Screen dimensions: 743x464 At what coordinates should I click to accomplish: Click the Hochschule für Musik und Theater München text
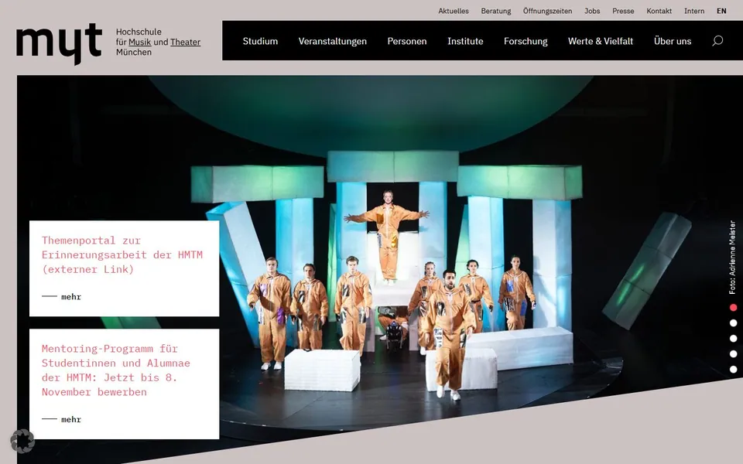158,42
